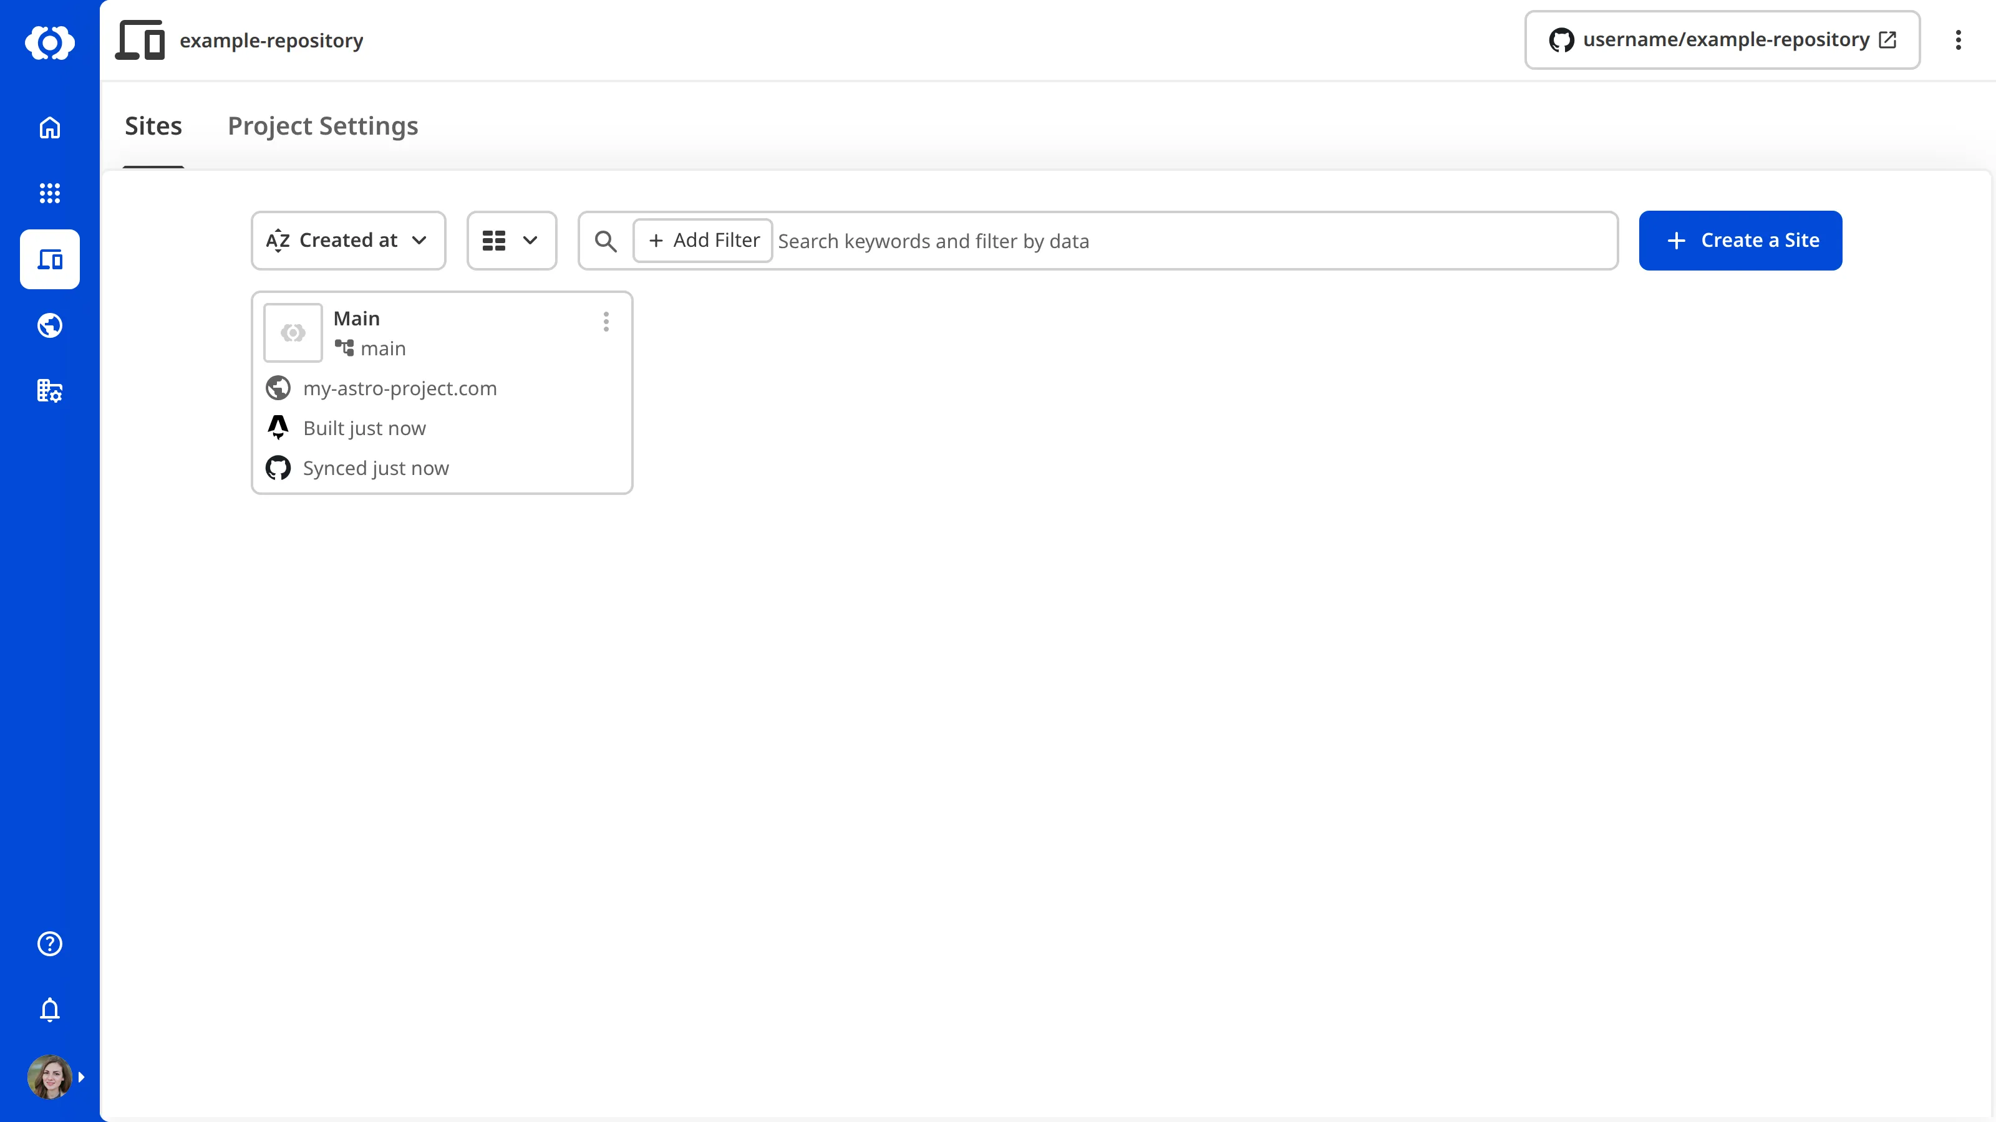This screenshot has width=1996, height=1122.
Task: Click the project devices icon beside example-repository
Action: click(140, 41)
